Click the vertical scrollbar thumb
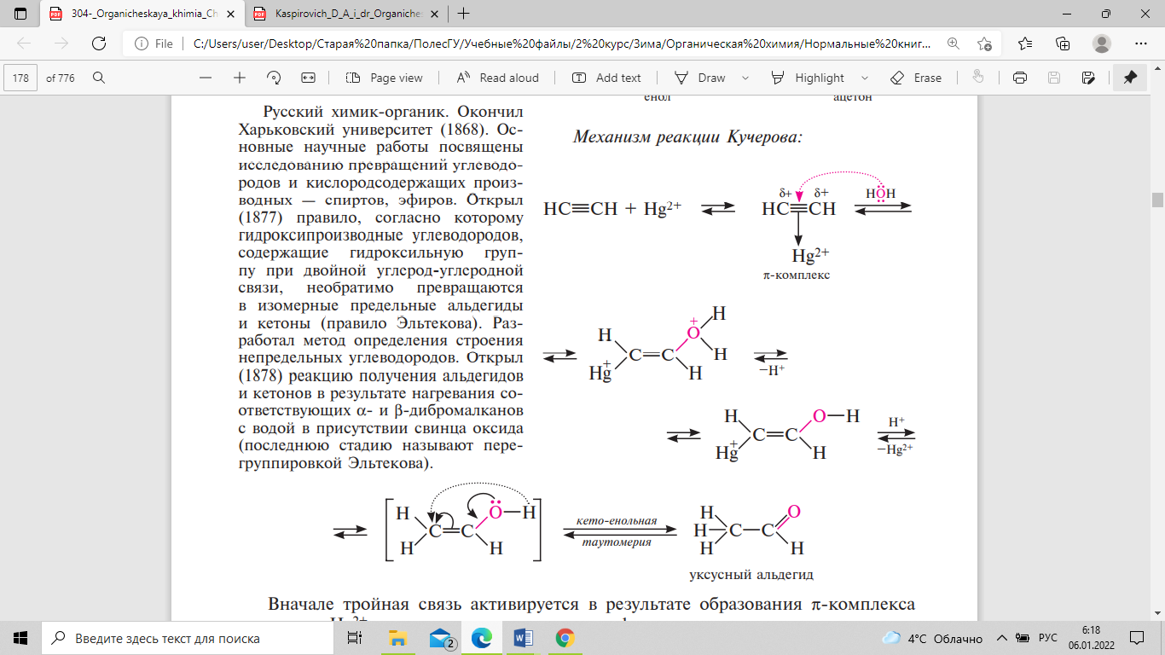Image resolution: width=1165 pixels, height=655 pixels. click(x=1157, y=200)
